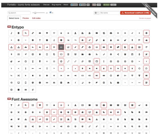Screen dimensions: 160x140
Task: Open the gear settings dropdown
Action: click(x=96, y=13)
